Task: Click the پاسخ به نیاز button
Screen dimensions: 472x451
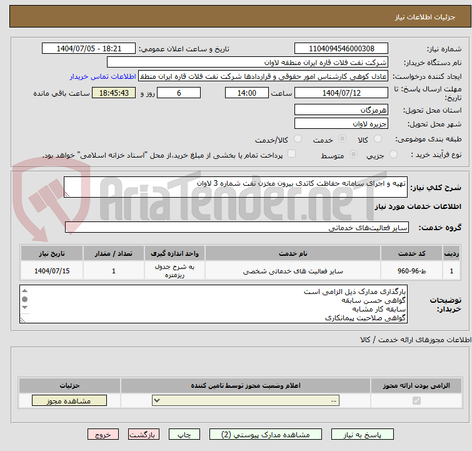Action: [x=362, y=435]
